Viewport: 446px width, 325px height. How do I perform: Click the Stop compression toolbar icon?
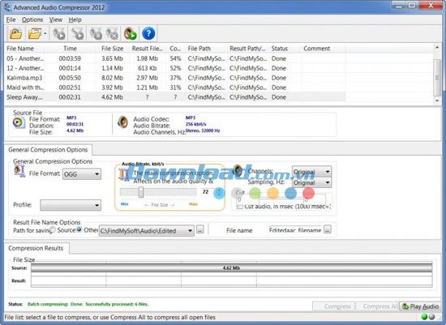112,33
